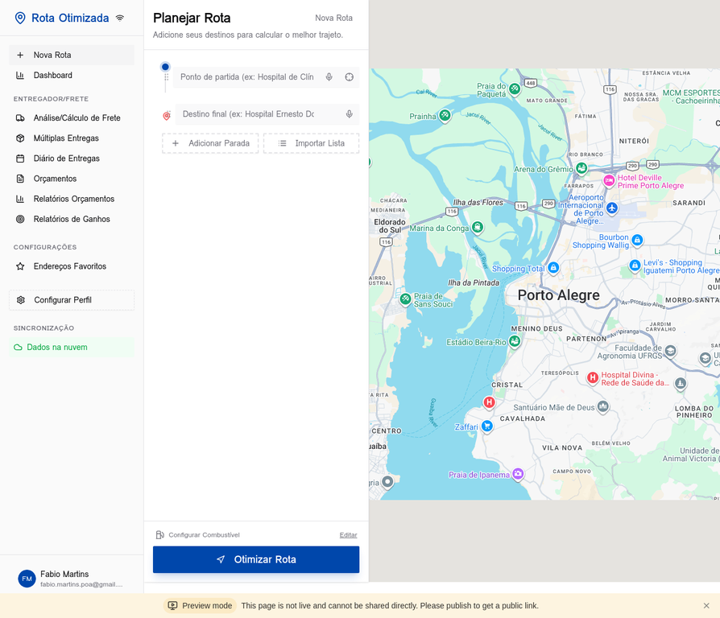Screen dimensions: 720x618
Task: Click the Importar Lista button
Action: click(x=311, y=143)
